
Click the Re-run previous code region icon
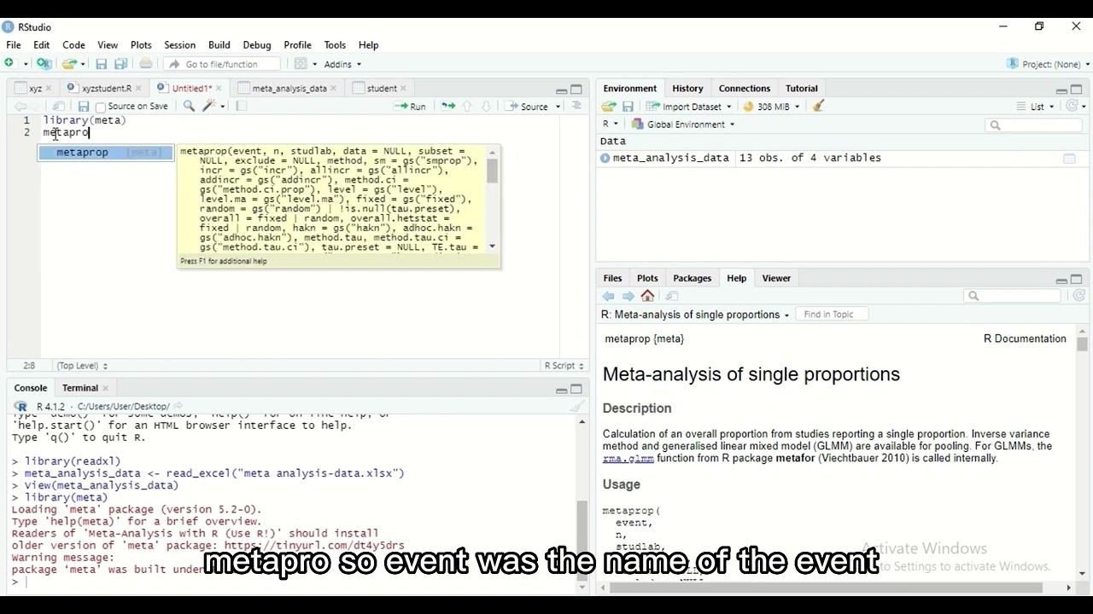[447, 107]
